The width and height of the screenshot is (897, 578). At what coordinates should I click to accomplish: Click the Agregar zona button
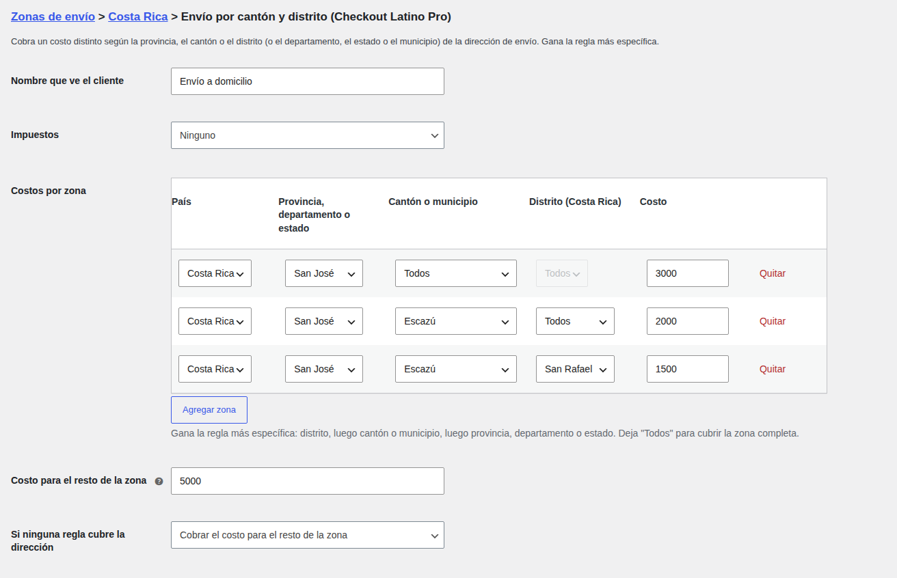[209, 410]
